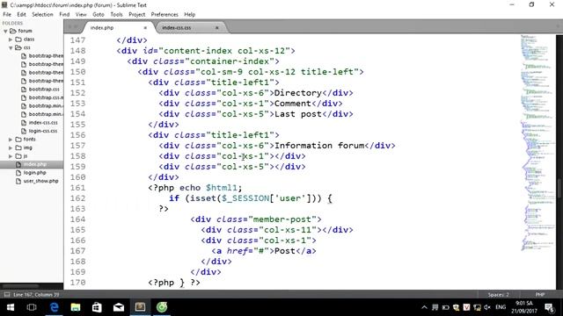Open the green circular app in taskbar
Image resolution: width=563 pixels, height=316 pixels.
coord(162,307)
